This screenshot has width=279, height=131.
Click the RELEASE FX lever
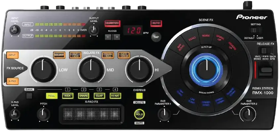click(x=265, y=70)
